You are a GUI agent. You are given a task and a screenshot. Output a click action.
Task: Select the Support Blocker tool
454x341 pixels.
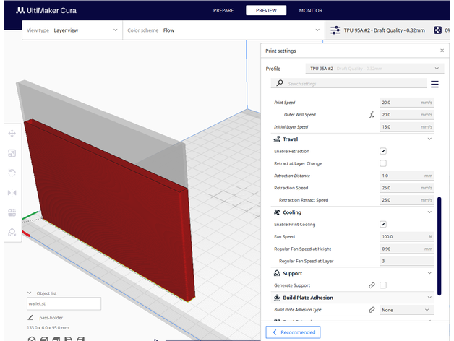[x=12, y=232]
